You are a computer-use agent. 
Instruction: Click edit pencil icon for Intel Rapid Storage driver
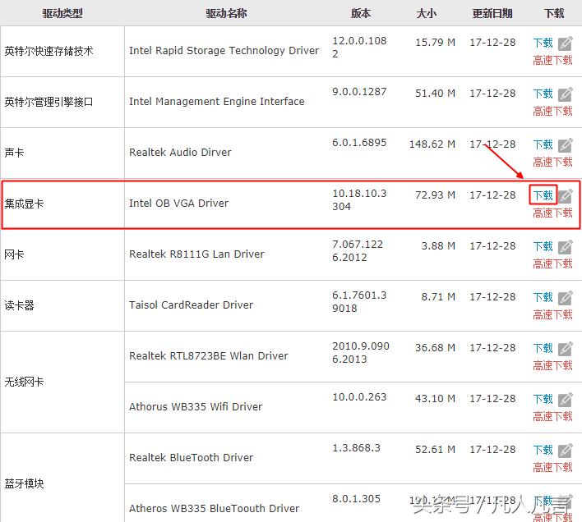click(566, 43)
